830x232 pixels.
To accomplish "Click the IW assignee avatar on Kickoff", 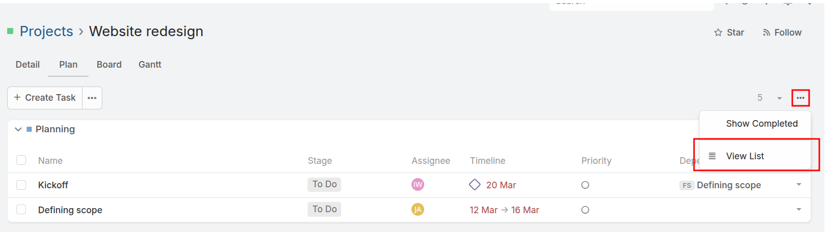I will coord(418,185).
